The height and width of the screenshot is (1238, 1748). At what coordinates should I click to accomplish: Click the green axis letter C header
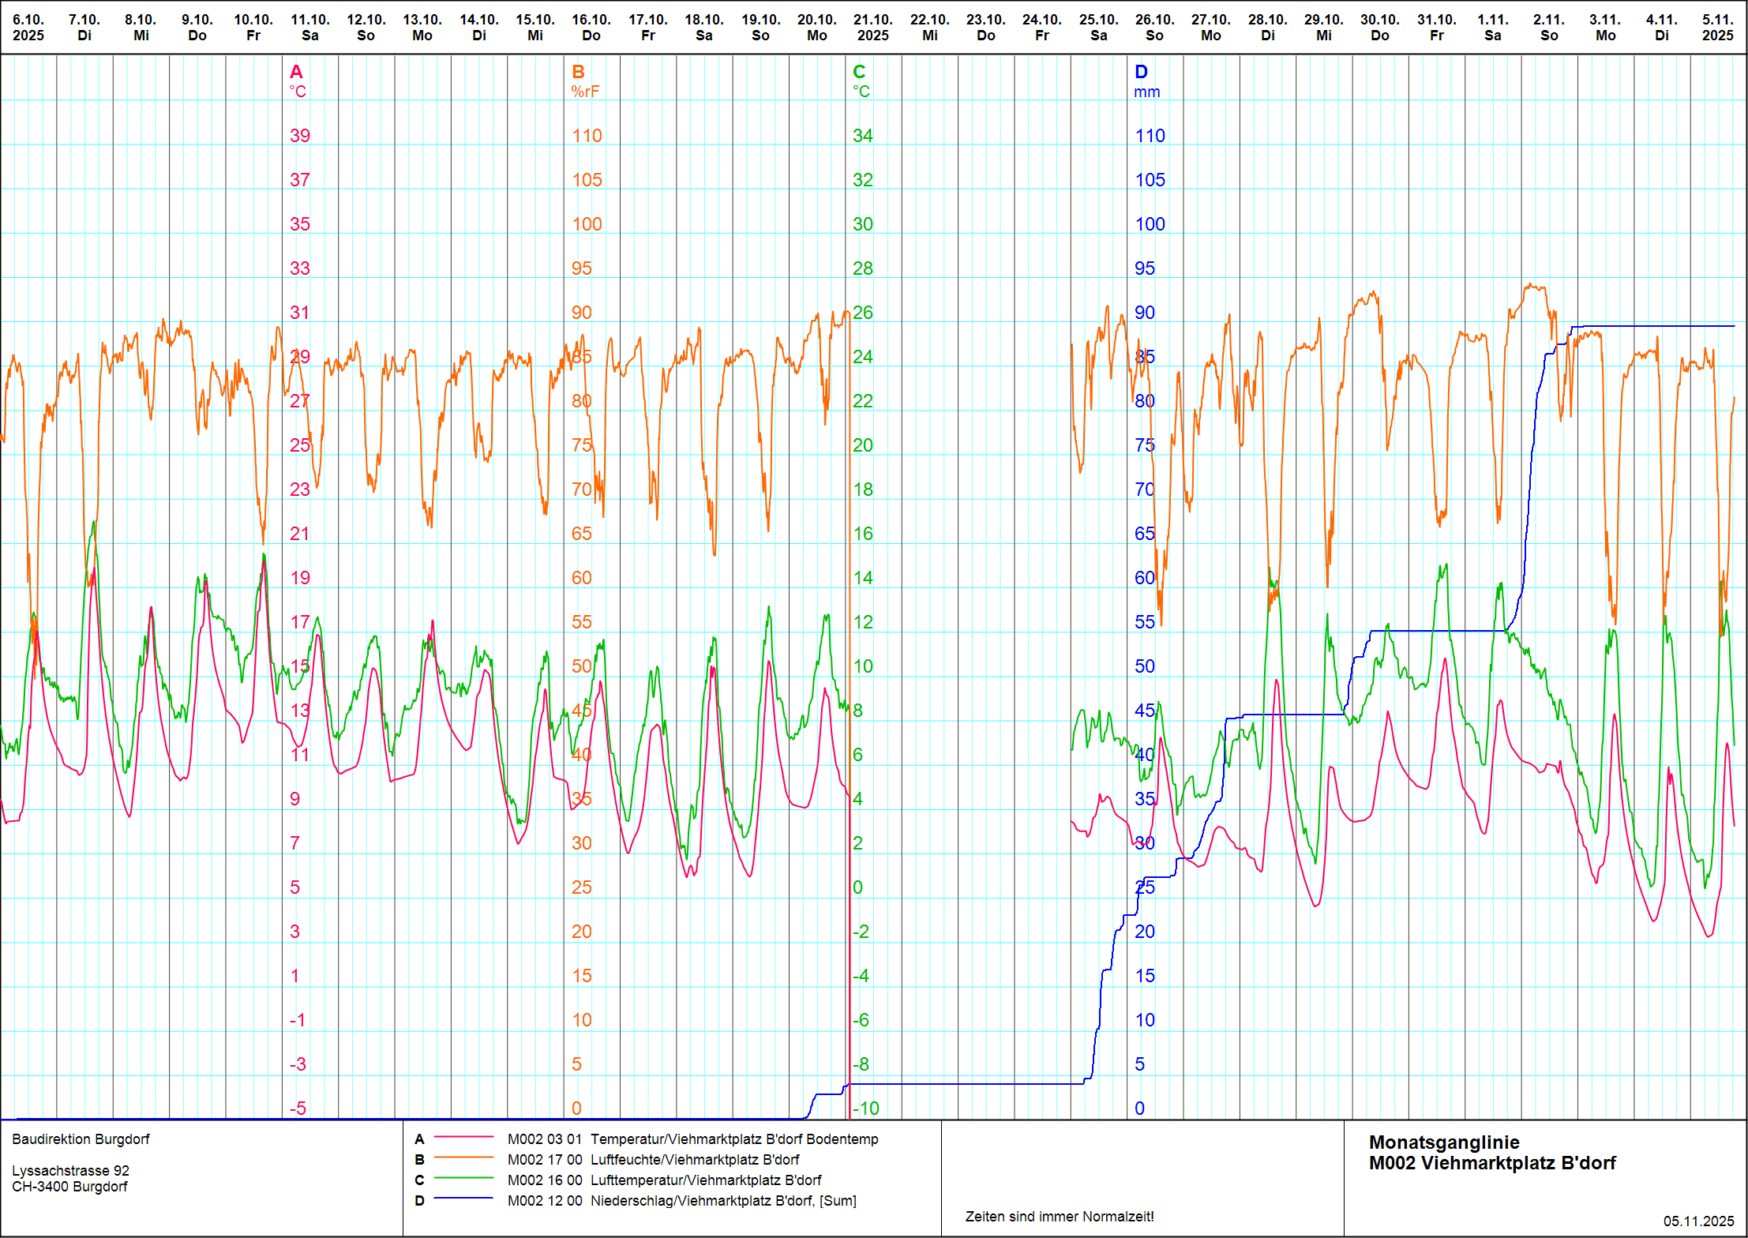tap(859, 72)
